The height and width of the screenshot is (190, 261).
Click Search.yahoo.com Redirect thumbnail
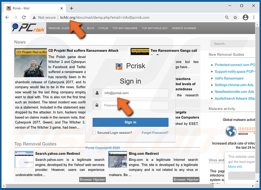point(24,159)
